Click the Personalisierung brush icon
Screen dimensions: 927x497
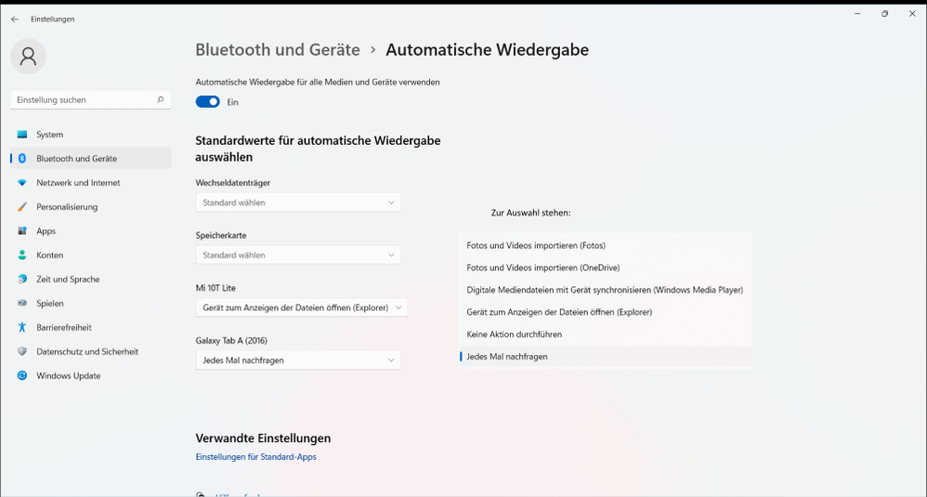(x=22, y=207)
